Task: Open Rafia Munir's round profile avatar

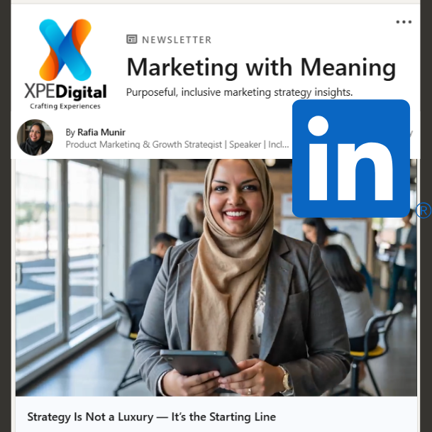Action: tap(35, 137)
